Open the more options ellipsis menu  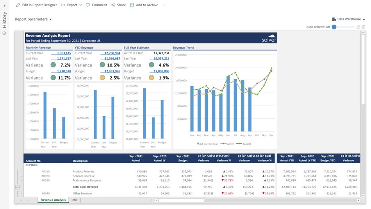tap(164, 5)
